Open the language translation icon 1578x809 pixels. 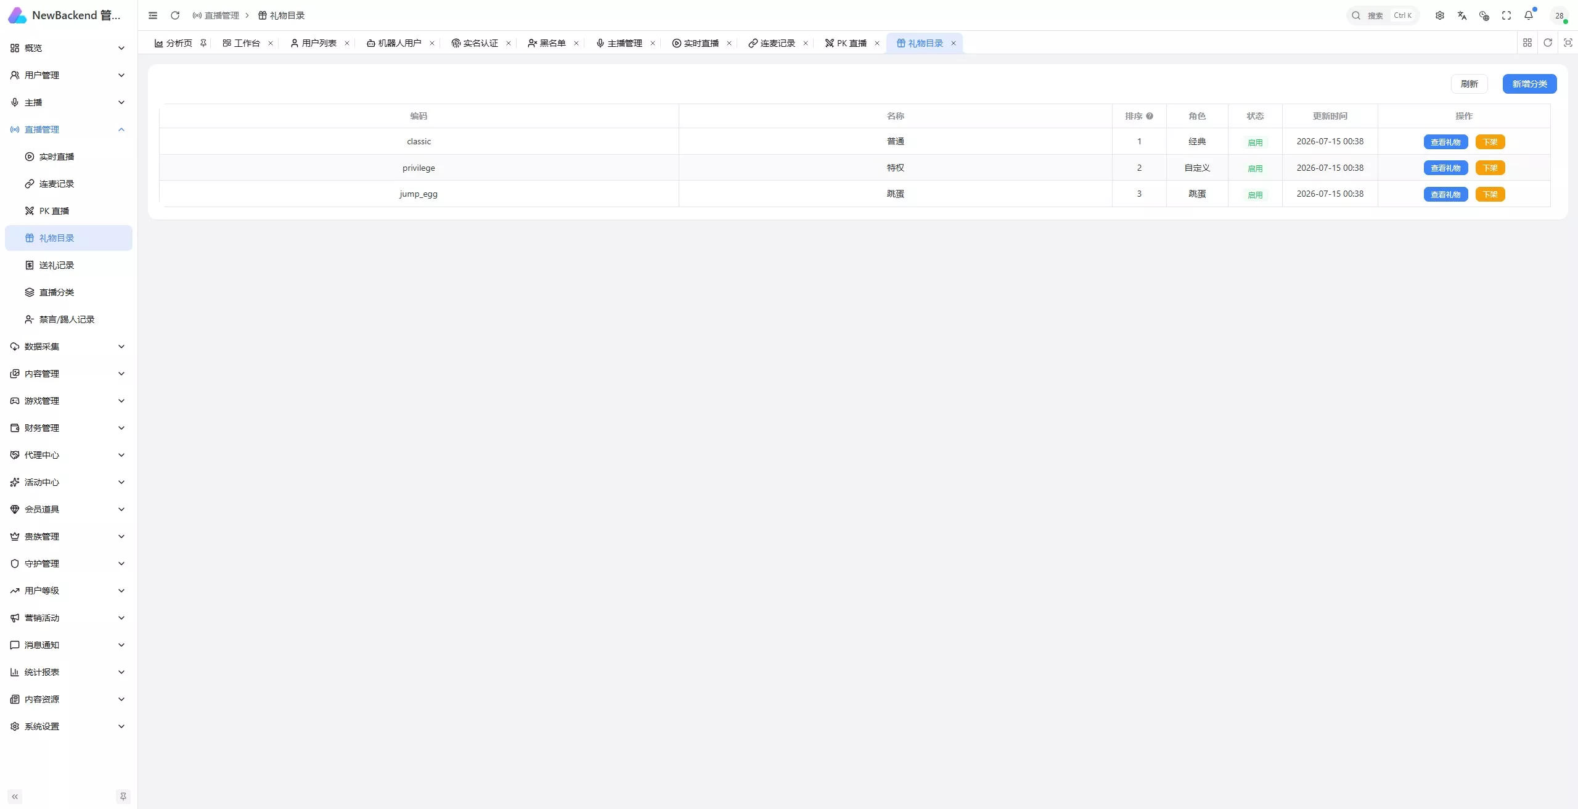click(x=1462, y=15)
